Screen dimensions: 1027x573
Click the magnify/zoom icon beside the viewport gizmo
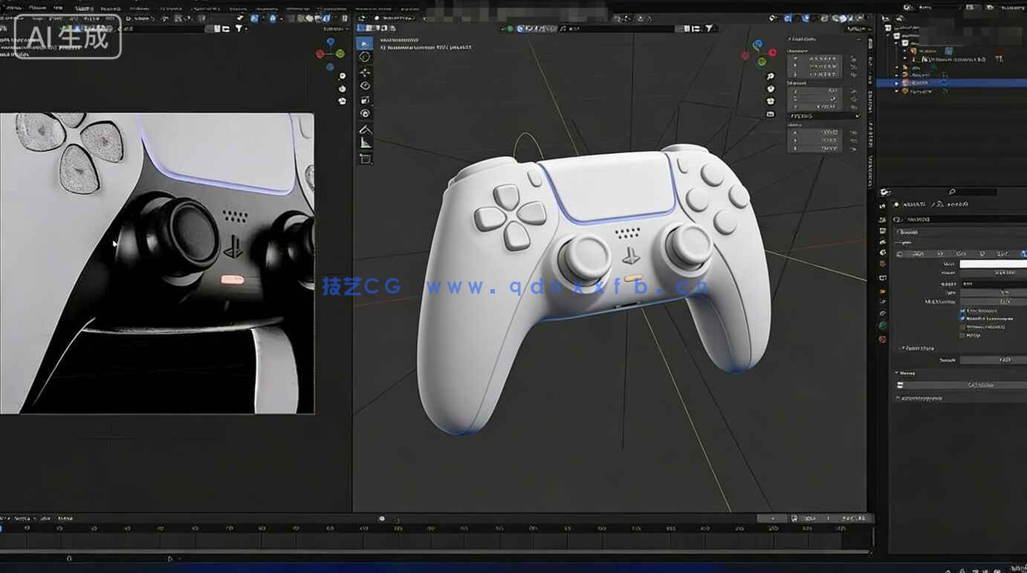pos(769,77)
